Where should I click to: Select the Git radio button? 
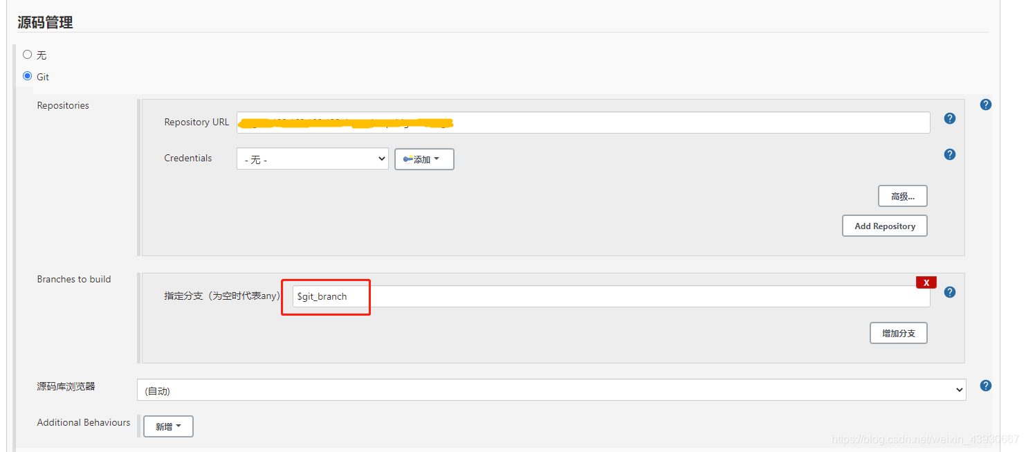click(28, 76)
